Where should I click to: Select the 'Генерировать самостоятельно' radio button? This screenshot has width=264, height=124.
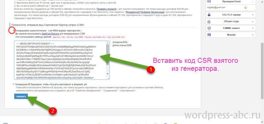tap(14, 31)
